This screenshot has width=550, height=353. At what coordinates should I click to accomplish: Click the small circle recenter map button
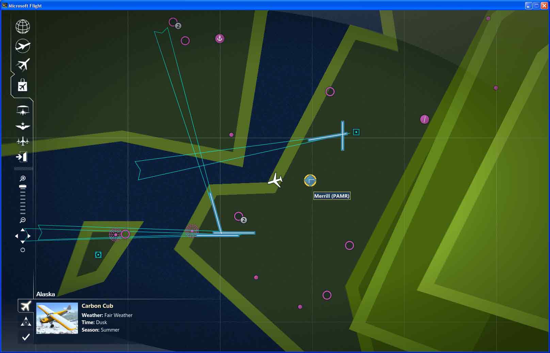point(23,250)
